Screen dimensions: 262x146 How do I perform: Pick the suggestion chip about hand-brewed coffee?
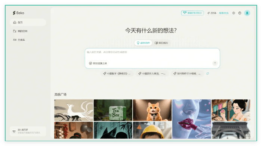187,73
